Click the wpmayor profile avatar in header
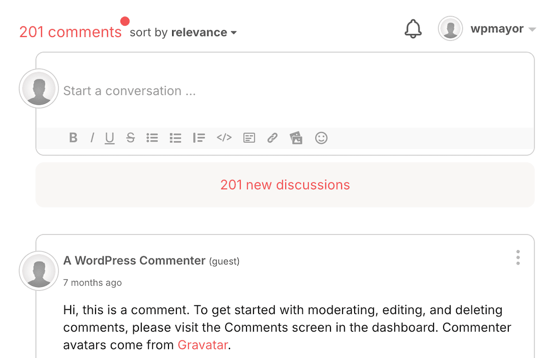The image size is (554, 358). (x=450, y=29)
